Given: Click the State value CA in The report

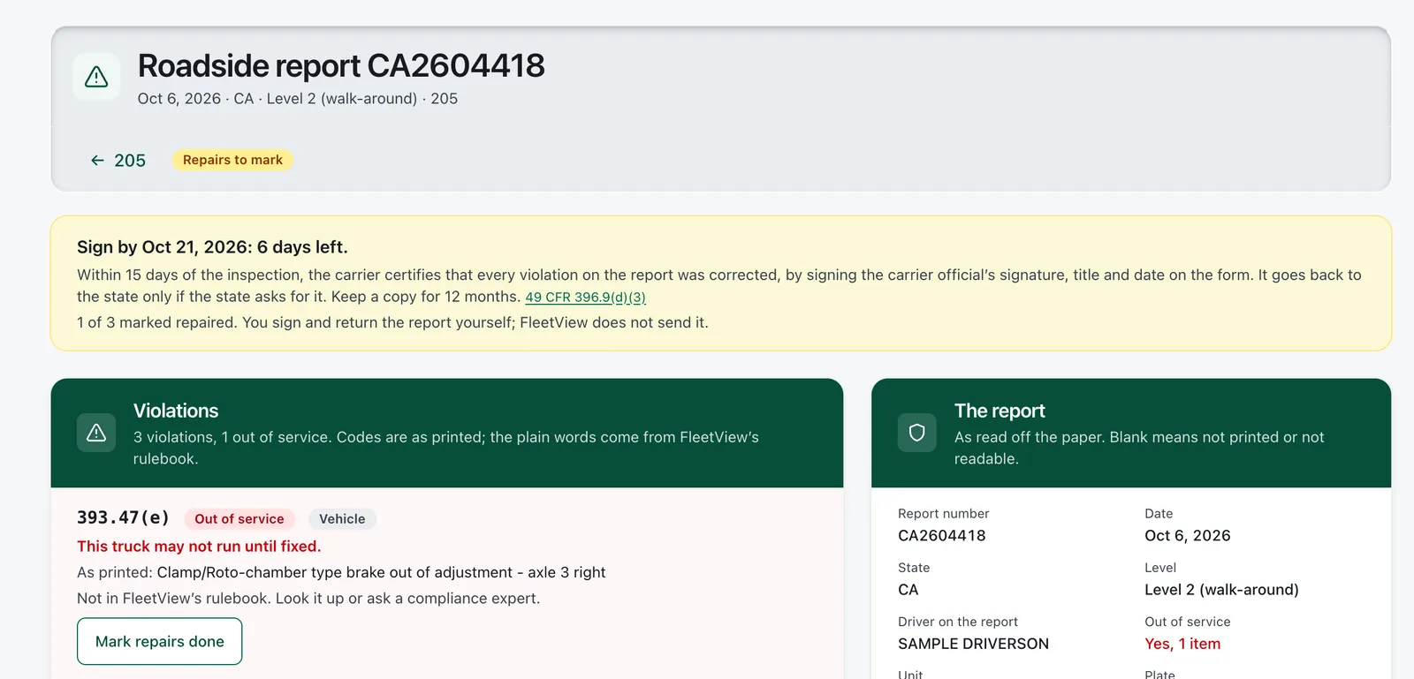Looking at the screenshot, I should click(x=908, y=590).
